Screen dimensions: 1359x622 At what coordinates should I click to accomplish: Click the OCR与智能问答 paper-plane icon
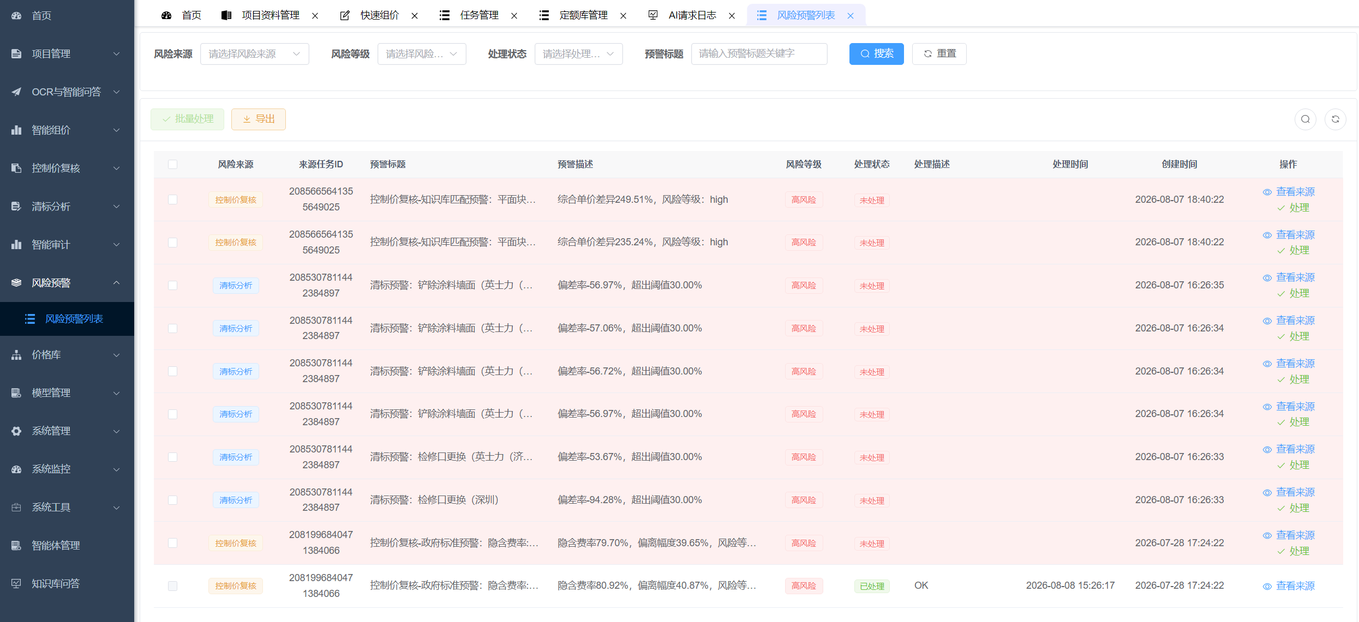click(16, 92)
